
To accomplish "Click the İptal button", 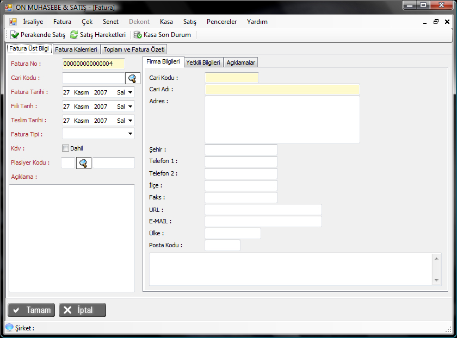I will 83,310.
